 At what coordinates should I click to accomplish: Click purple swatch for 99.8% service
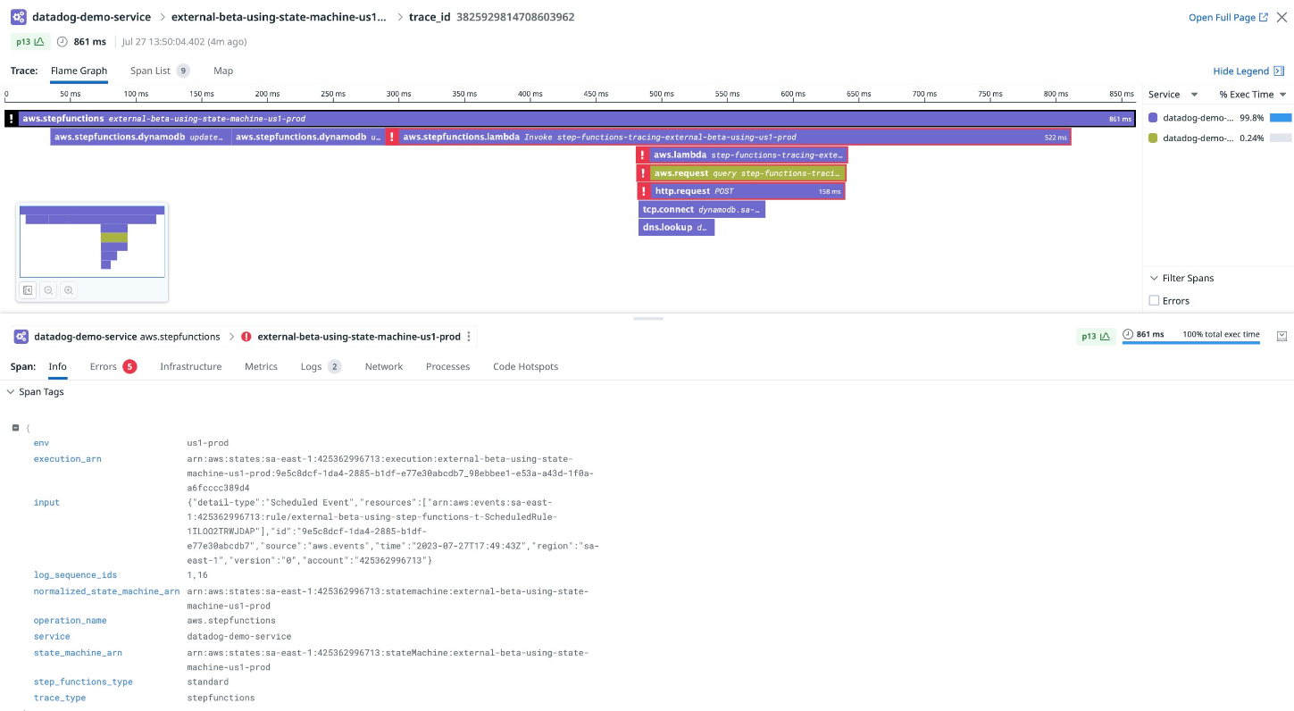coord(1153,117)
